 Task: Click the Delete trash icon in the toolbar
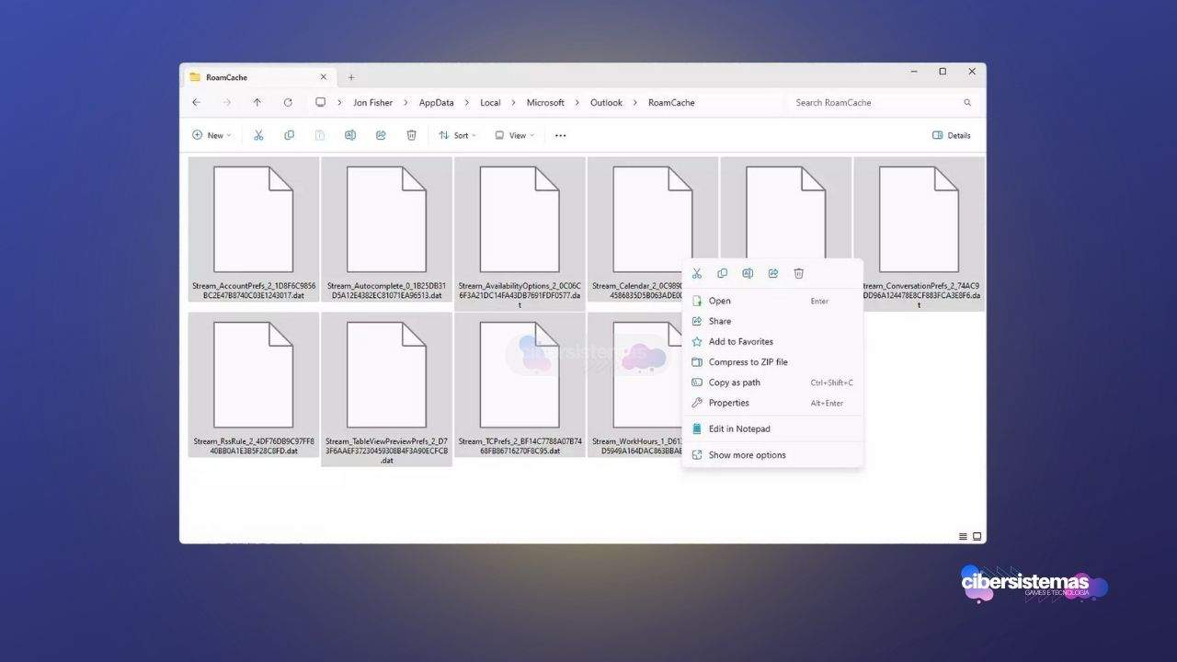pos(411,135)
